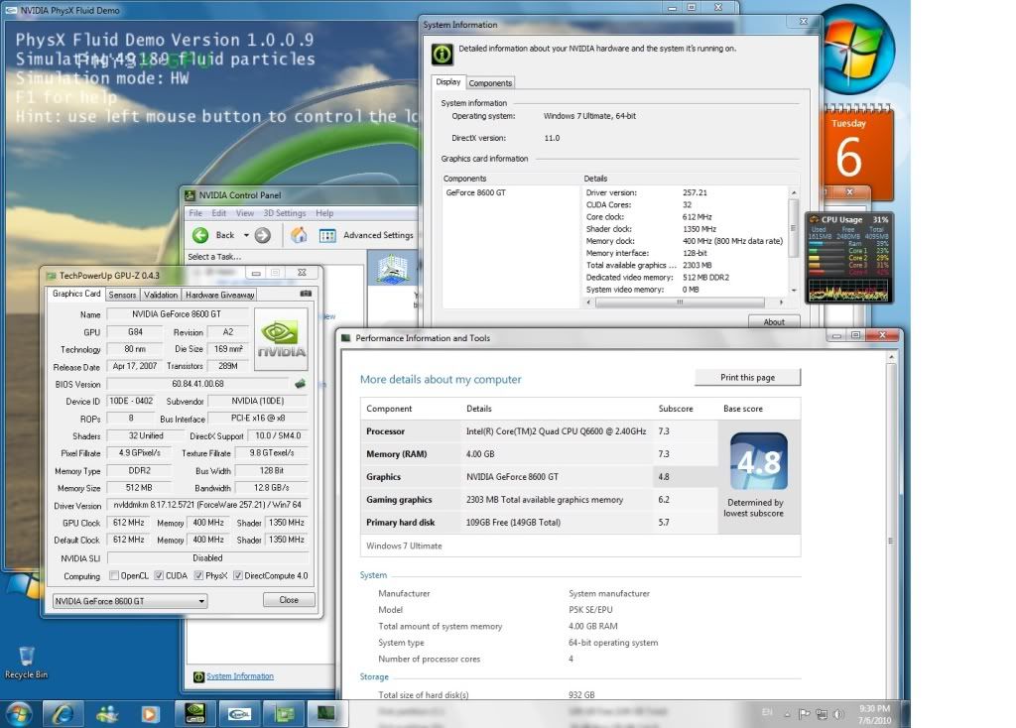Viewport: 1016px width, 728px height.
Task: Switch to the Components tab in System Information
Action: pyautogui.click(x=490, y=83)
